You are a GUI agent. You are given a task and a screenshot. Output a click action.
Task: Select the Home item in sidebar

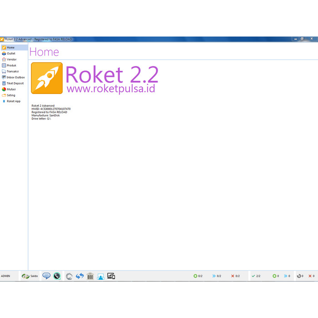point(10,47)
